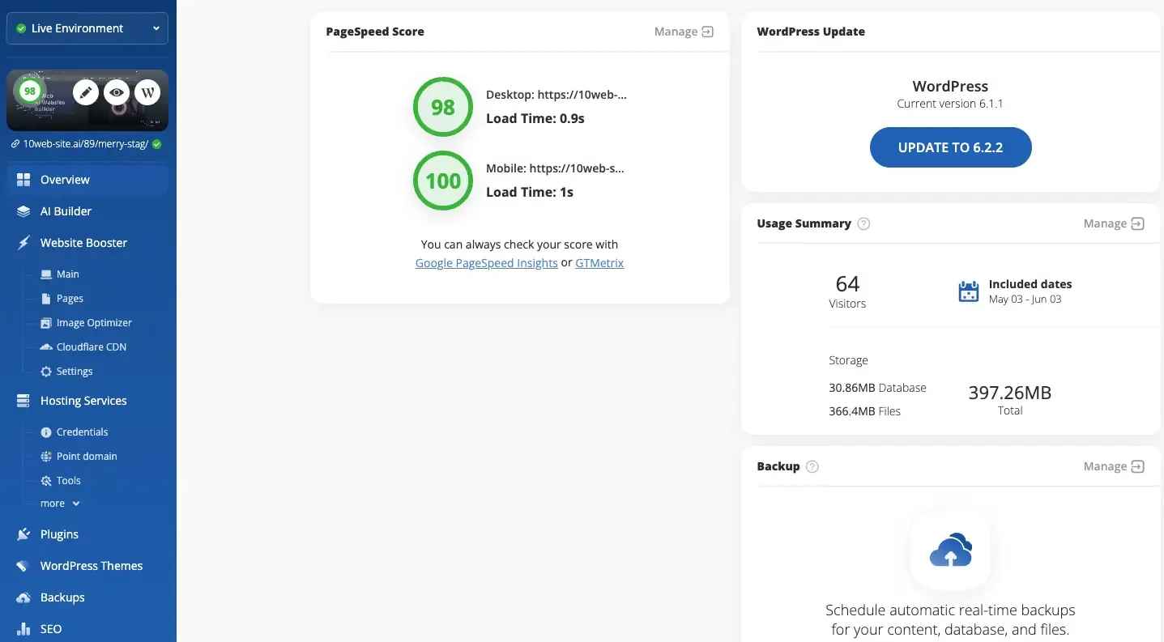Expand the 'more' hosting options

pos(61,504)
